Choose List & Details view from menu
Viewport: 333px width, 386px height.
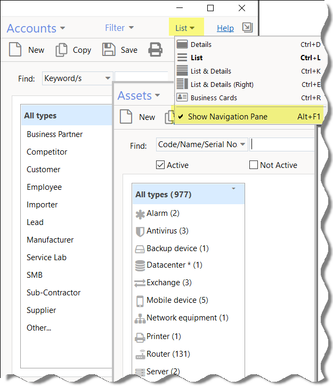[x=211, y=71]
